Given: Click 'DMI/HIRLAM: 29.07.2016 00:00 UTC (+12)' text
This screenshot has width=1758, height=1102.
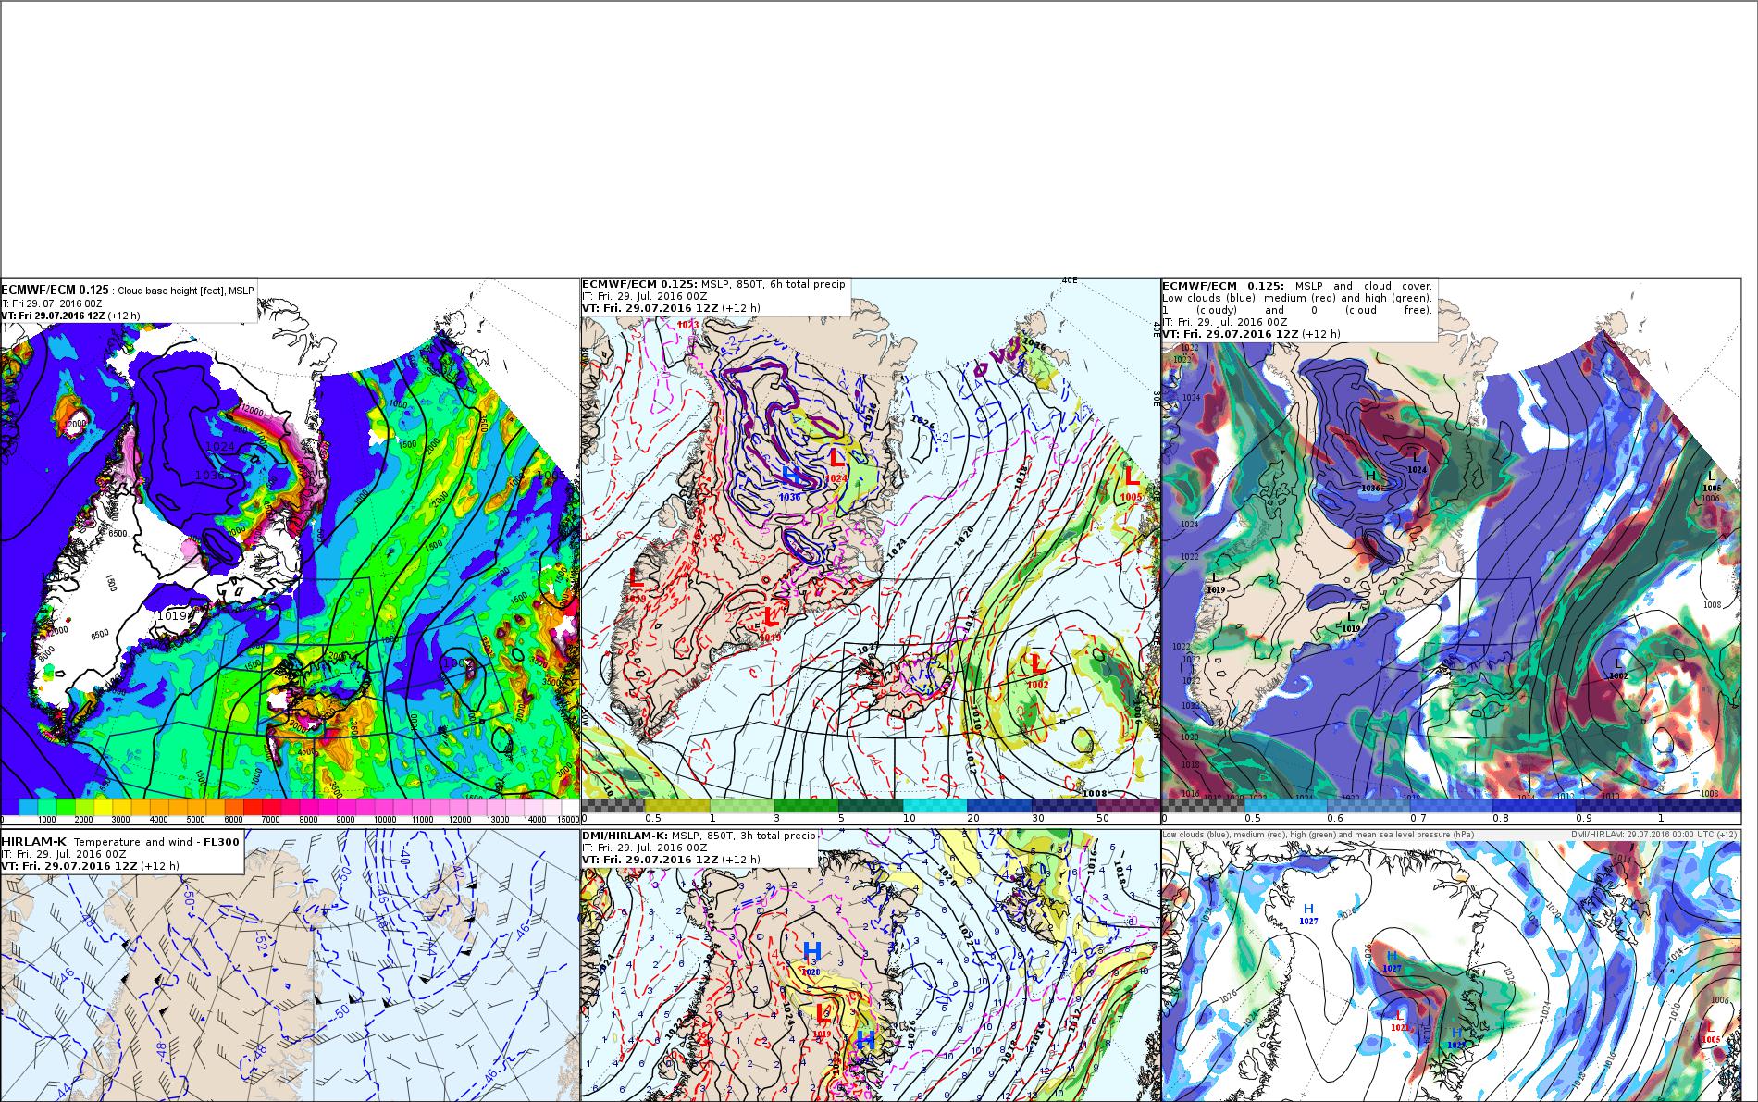Looking at the screenshot, I should click(1654, 835).
